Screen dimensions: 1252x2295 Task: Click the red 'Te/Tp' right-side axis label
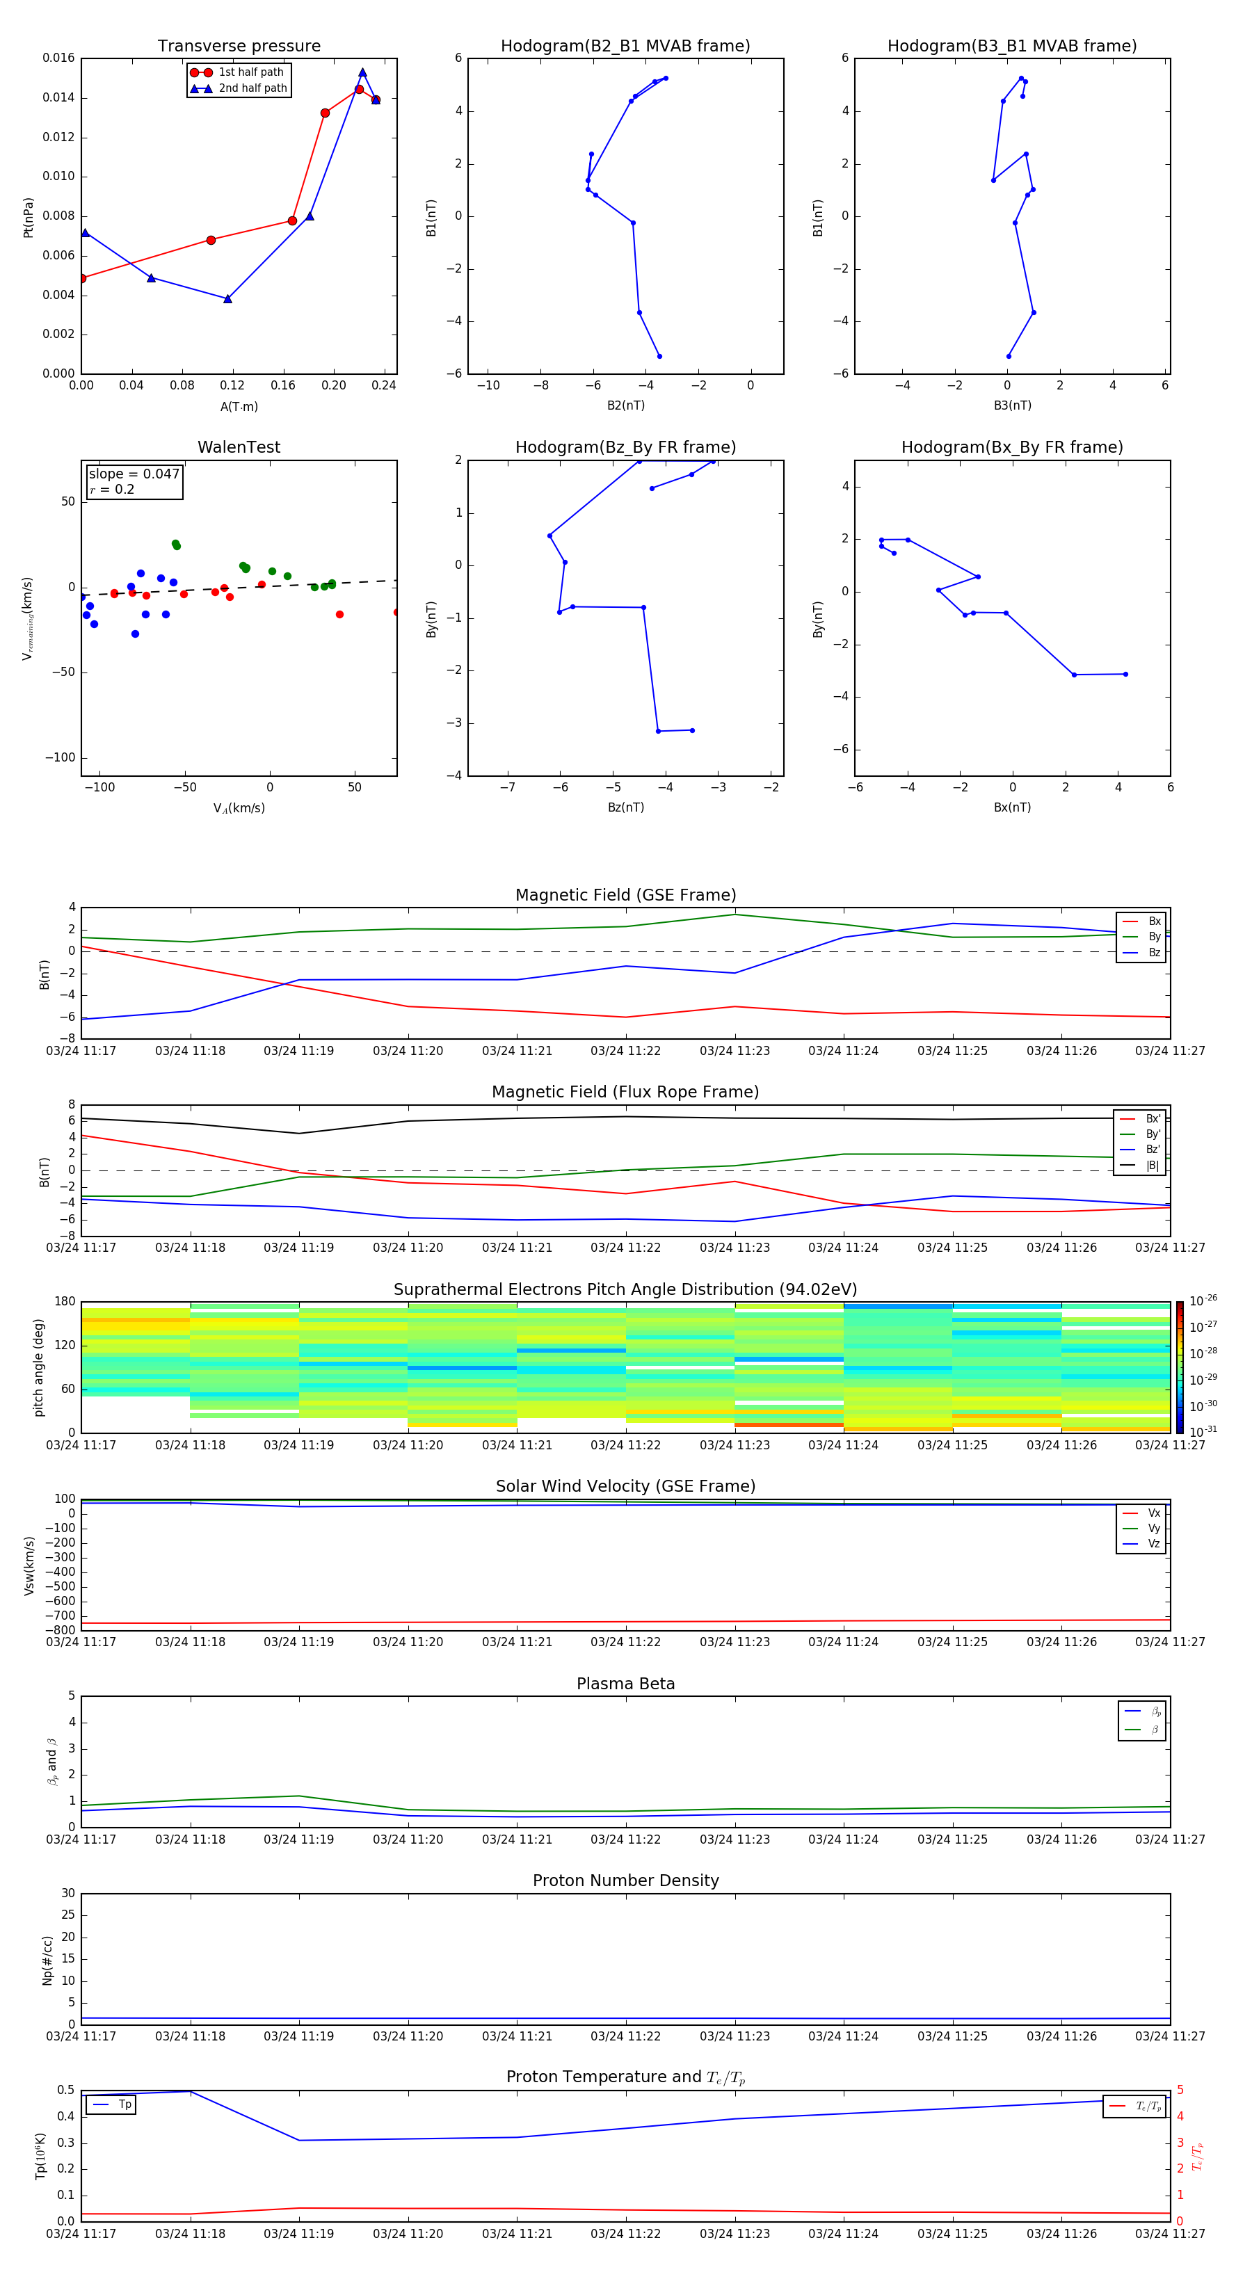pos(1198,2156)
